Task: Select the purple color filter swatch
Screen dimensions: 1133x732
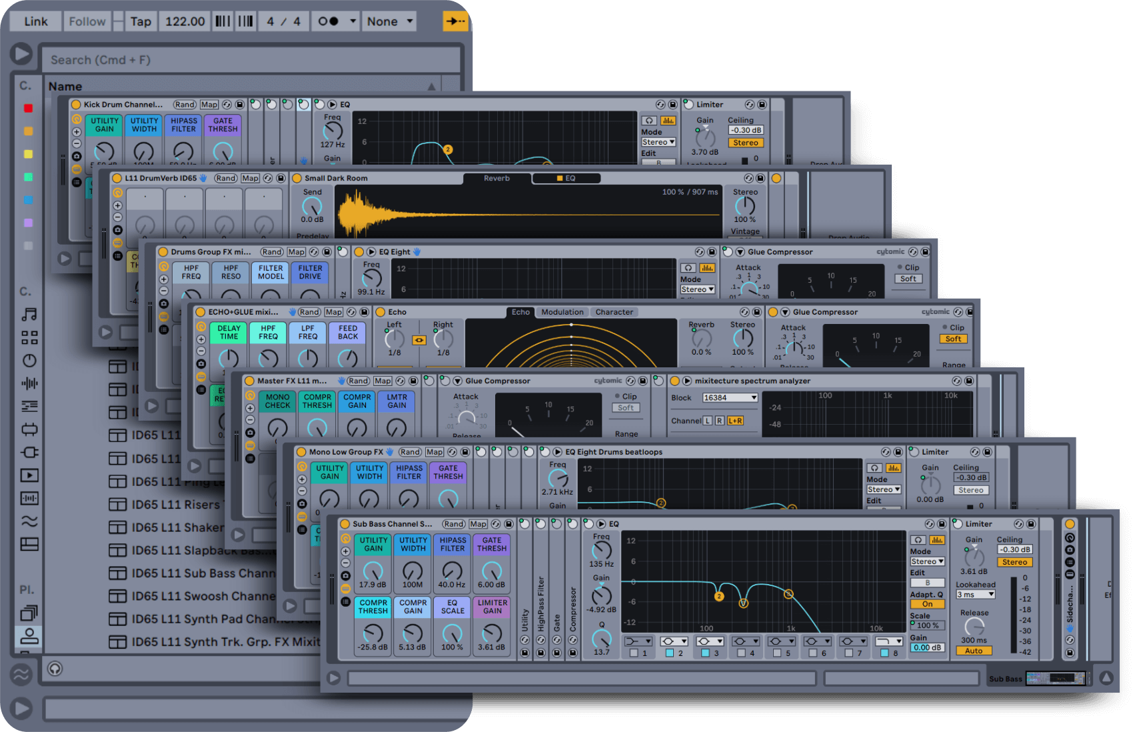Action: click(x=28, y=223)
